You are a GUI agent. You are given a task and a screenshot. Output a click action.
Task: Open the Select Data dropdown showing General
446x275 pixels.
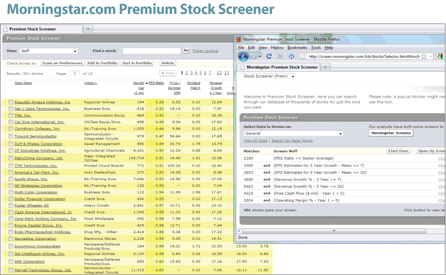click(293, 133)
